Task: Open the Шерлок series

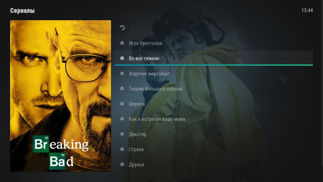Action: click(x=213, y=104)
